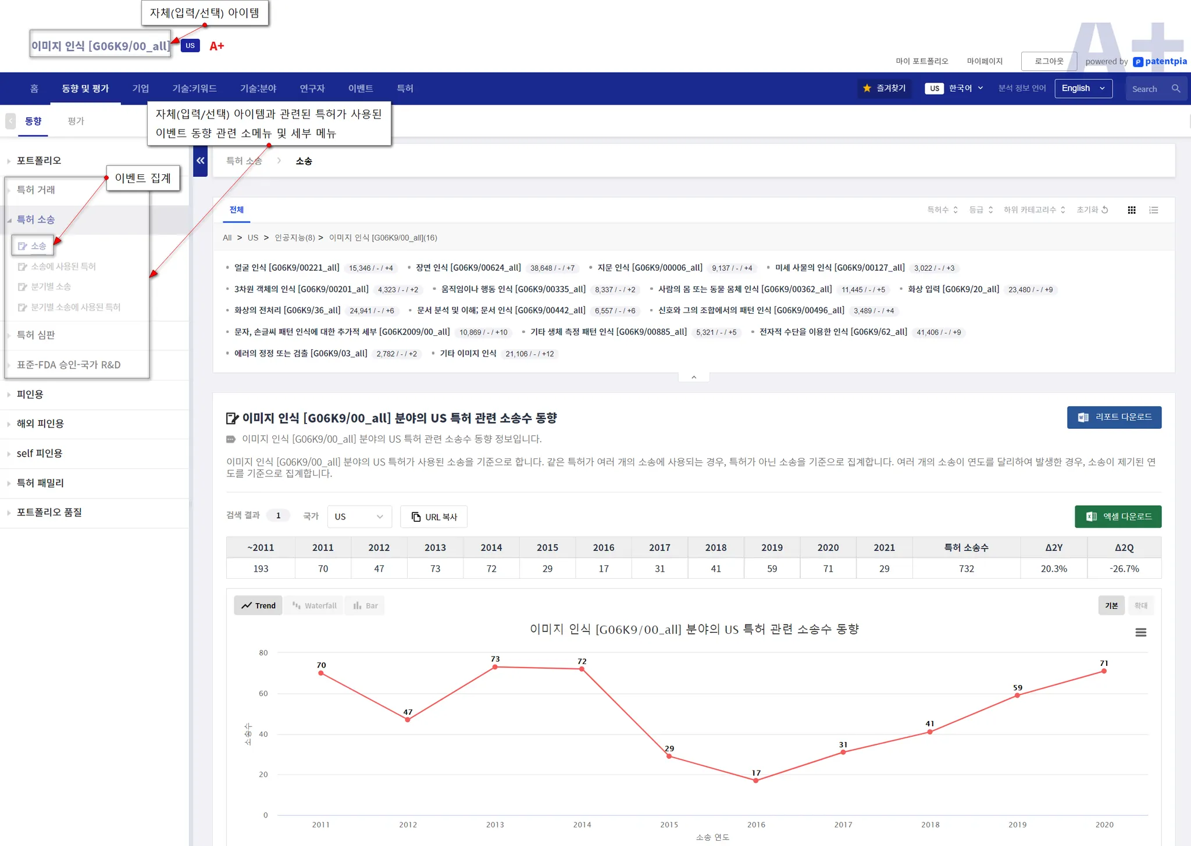Click the 리포트 다운로드 button
1191x846 pixels.
pos(1114,417)
